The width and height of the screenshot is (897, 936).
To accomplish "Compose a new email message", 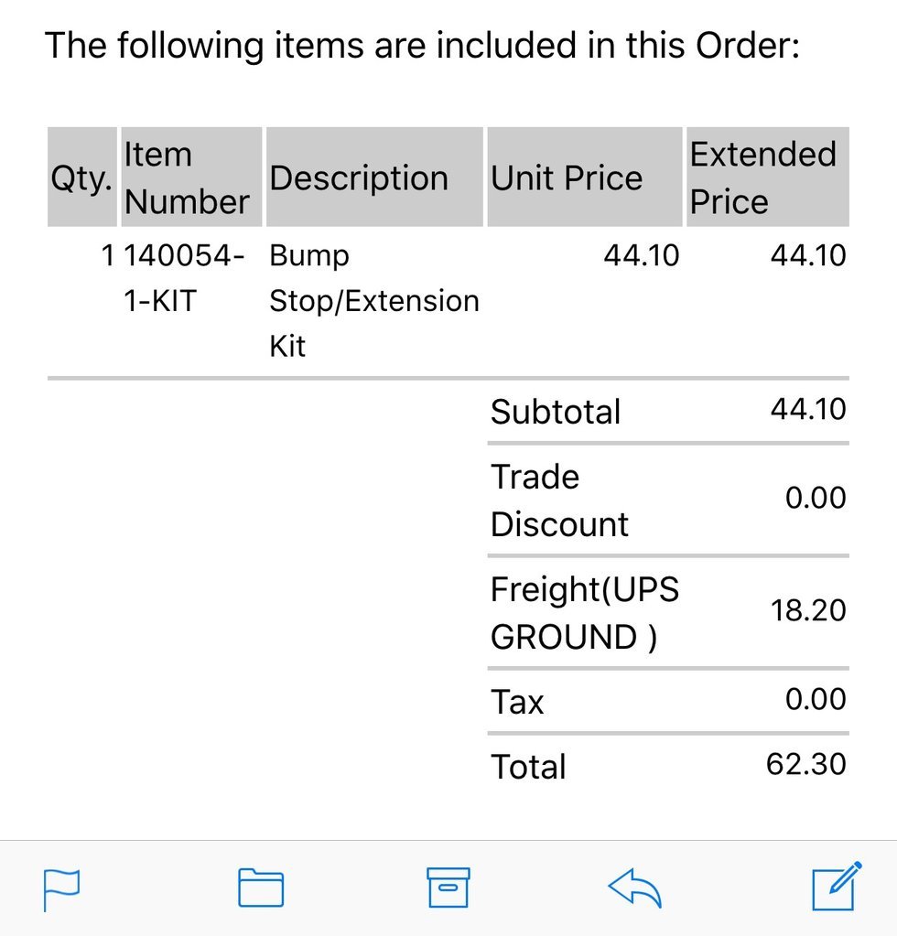I will click(837, 886).
